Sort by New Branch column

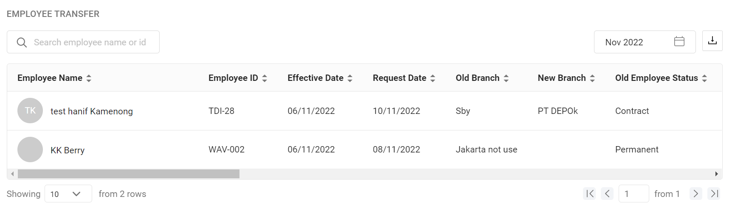coord(592,78)
